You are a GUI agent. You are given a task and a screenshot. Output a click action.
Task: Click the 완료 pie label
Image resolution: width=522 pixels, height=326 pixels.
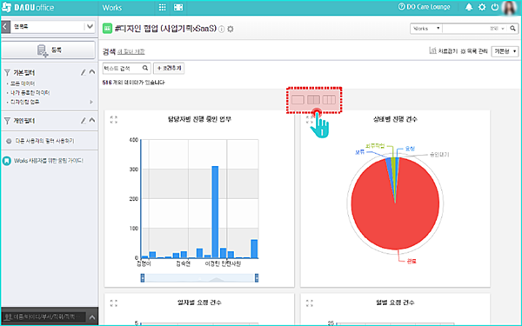pos(412,262)
